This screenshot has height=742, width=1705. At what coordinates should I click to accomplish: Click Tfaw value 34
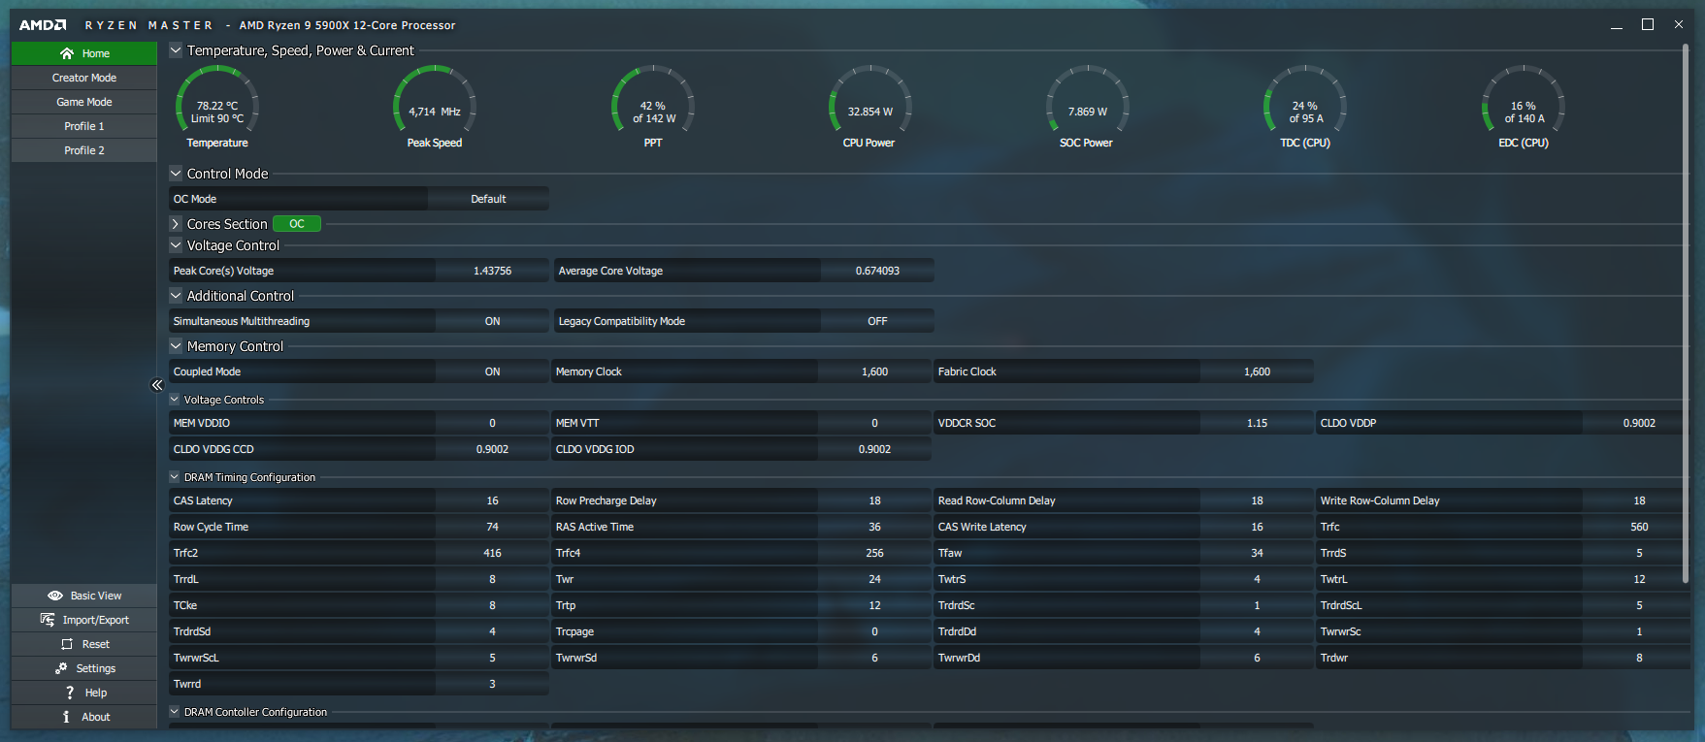coord(1257,553)
